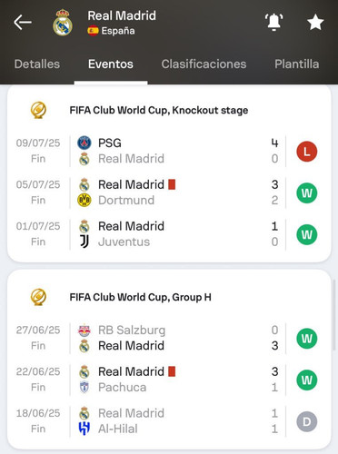
Task: Open the Real Madrid vs Pachuca match
Action: [x=169, y=380]
